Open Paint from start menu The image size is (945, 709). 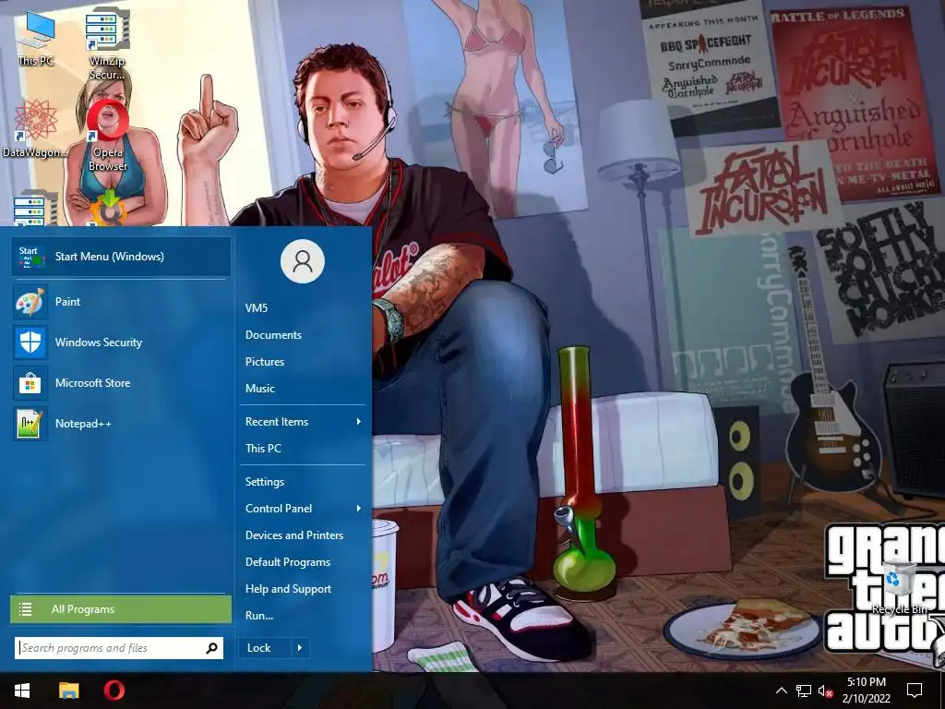121,302
